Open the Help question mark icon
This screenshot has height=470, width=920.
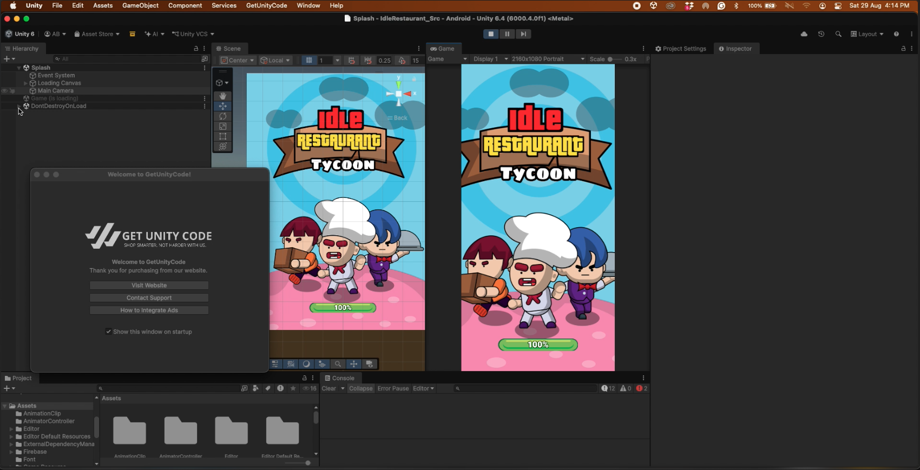click(896, 34)
